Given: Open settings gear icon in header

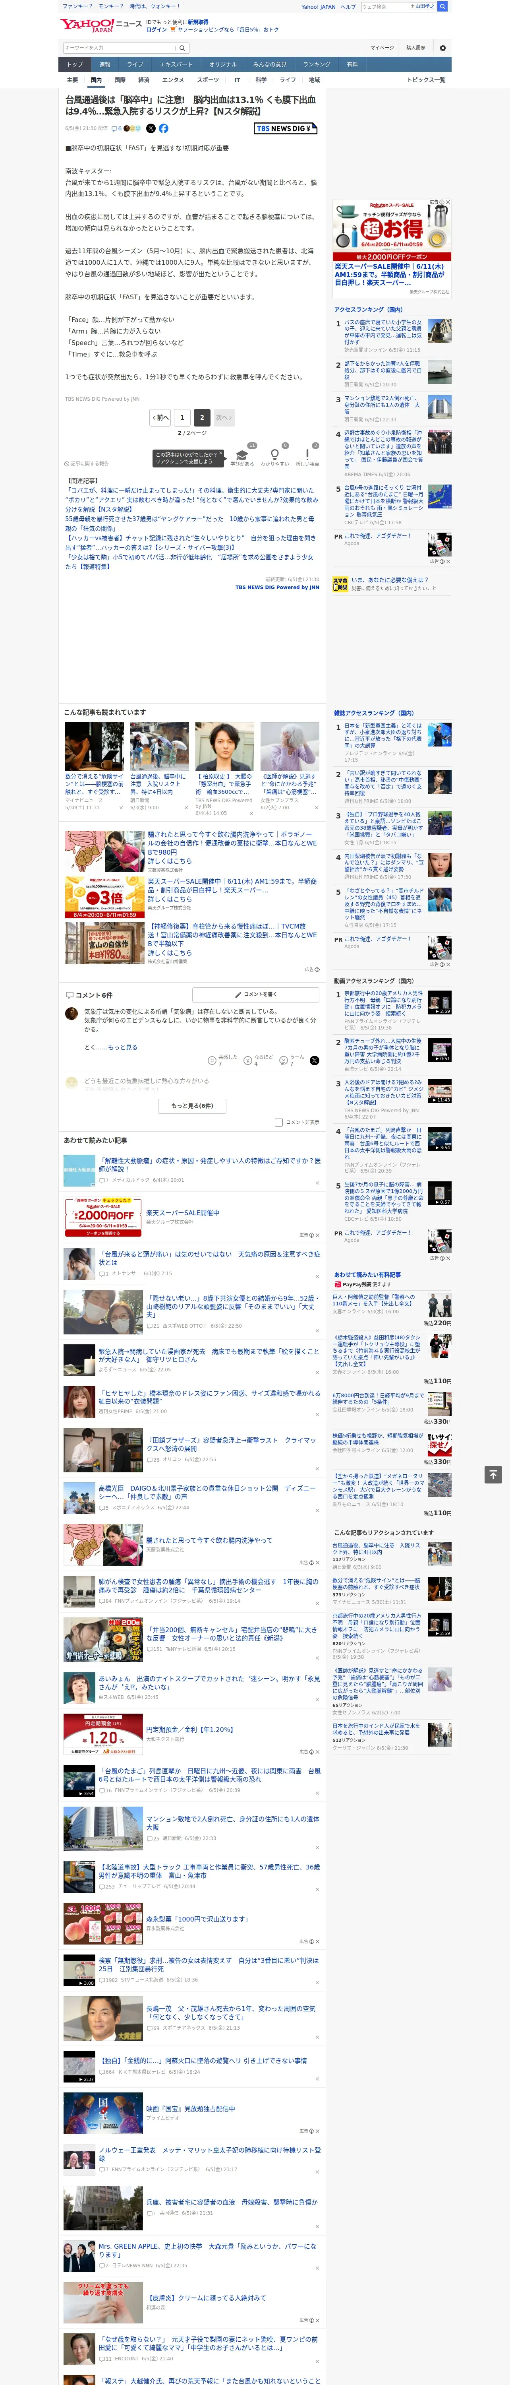Looking at the screenshot, I should 442,47.
